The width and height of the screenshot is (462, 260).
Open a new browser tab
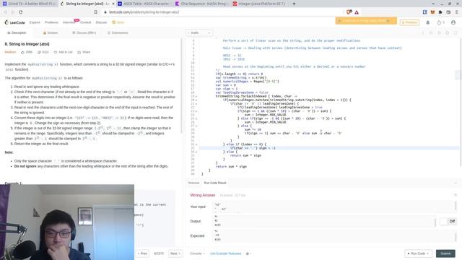(x=294, y=4)
